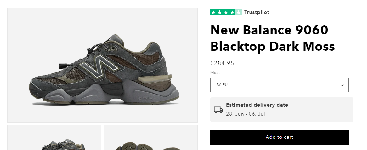Click the delivery truck icon

pos(218,110)
